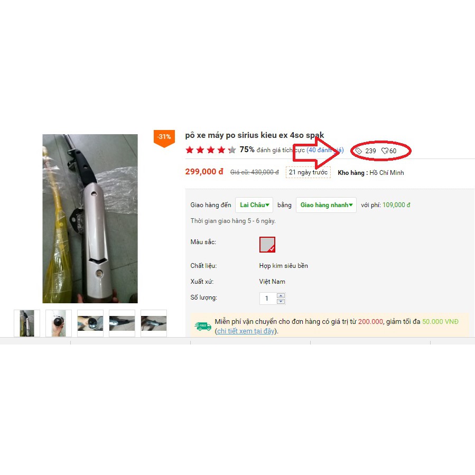Open the chi tiết xem tại đây link
The width and height of the screenshot is (475, 475).
[x=246, y=331]
